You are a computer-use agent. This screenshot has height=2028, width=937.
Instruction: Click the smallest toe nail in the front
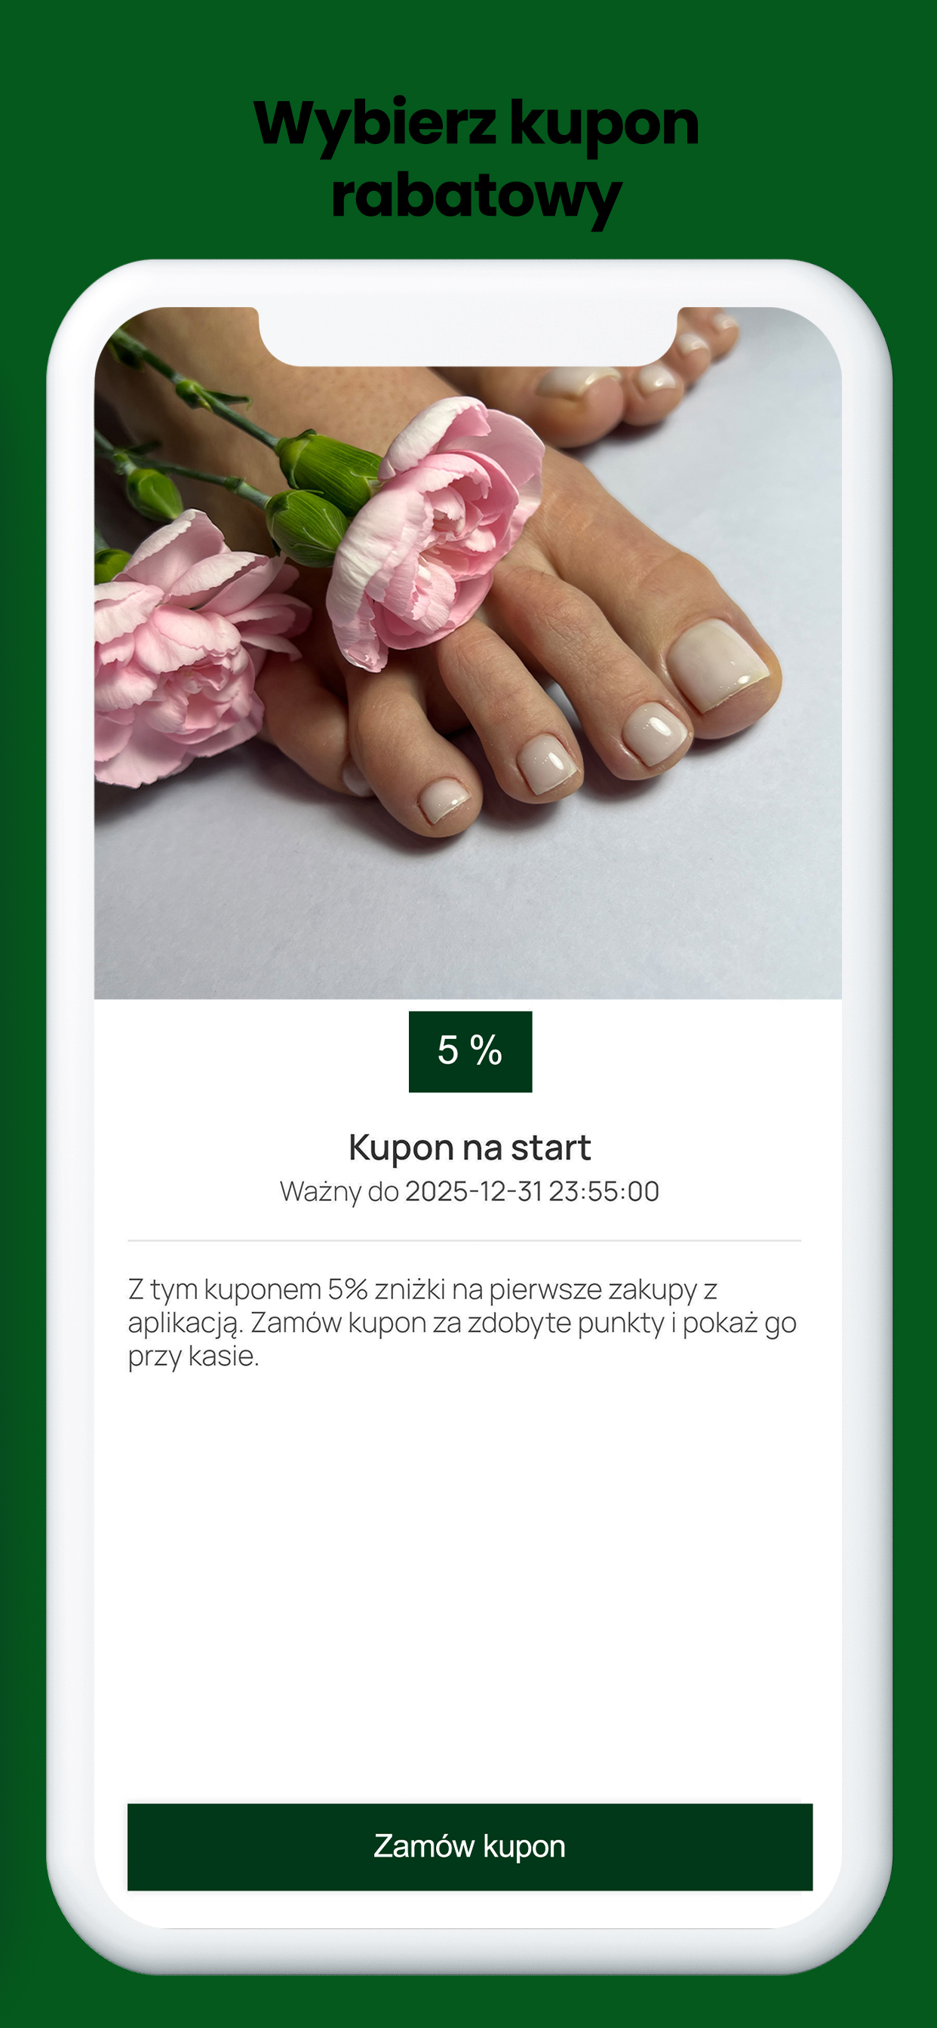pyautogui.click(x=444, y=800)
